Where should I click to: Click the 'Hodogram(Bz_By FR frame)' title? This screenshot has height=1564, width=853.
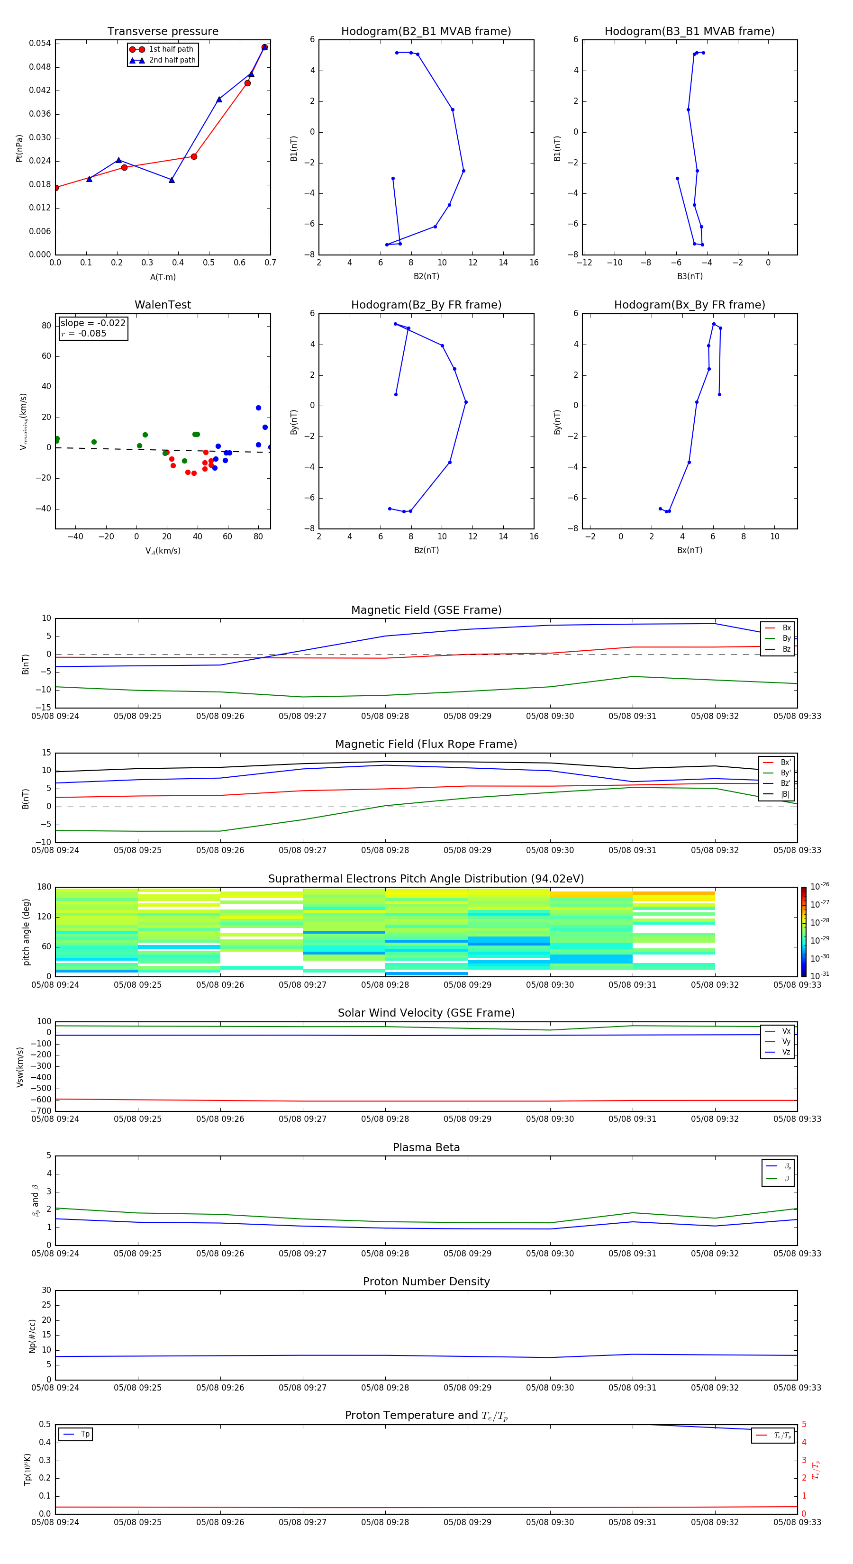(426, 305)
